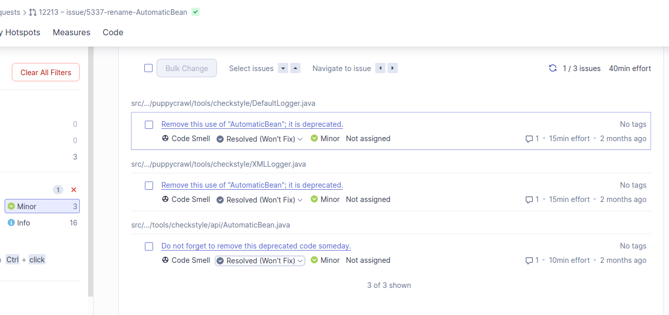Open Resolved (Won't Fix) dropdown for AutomaticBean.java issue
669x315 pixels.
260,260
